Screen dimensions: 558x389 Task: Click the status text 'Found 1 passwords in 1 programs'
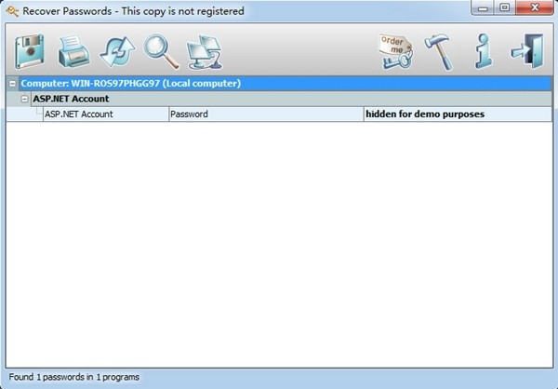pyautogui.click(x=74, y=377)
